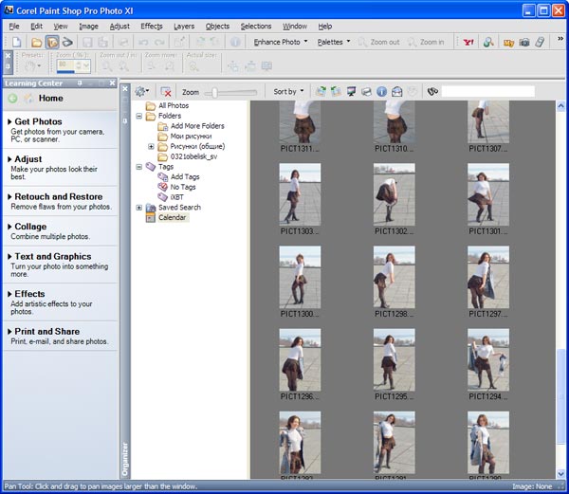Click the binoculars search icon in Organizer

432,92
